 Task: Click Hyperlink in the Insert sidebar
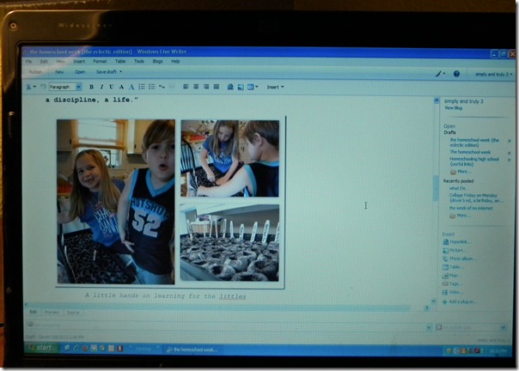pos(457,242)
